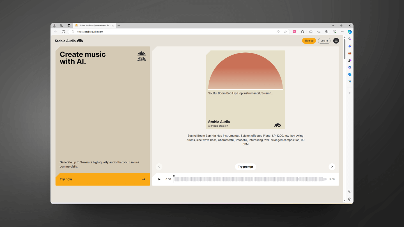Click the sidebar screenshot icon near bottom
This screenshot has width=404, height=227.
coord(350,191)
